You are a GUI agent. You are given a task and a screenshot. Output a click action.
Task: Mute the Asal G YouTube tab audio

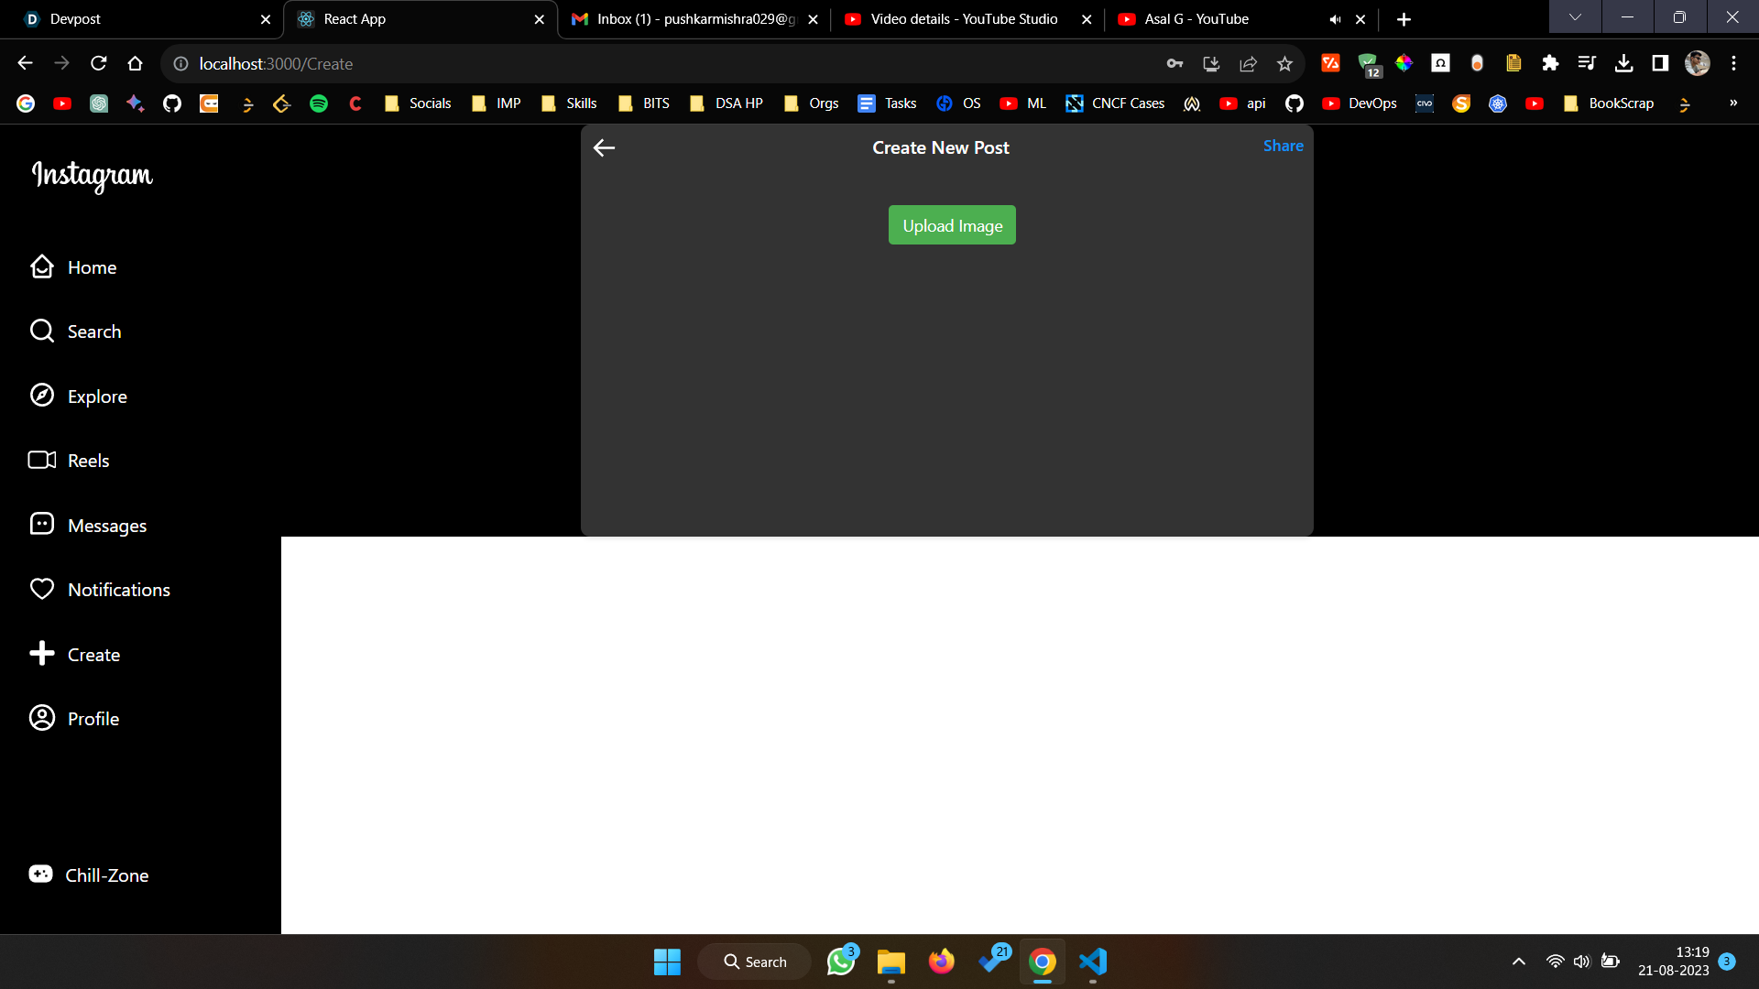[1335, 19]
